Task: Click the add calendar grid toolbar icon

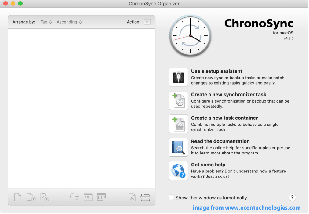Action: (102, 197)
